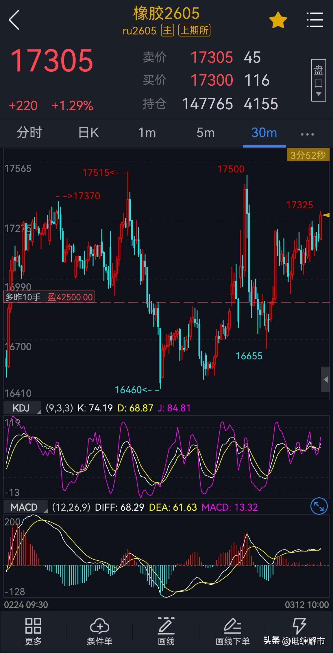Expand the 盘口 dropdown
333x653 pixels.
coord(319,80)
